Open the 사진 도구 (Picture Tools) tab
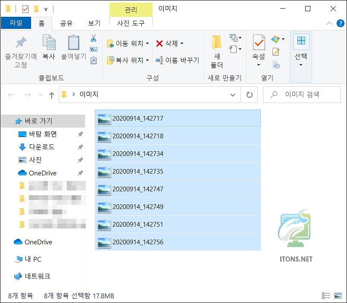This screenshot has height=303, width=347. 131,23
